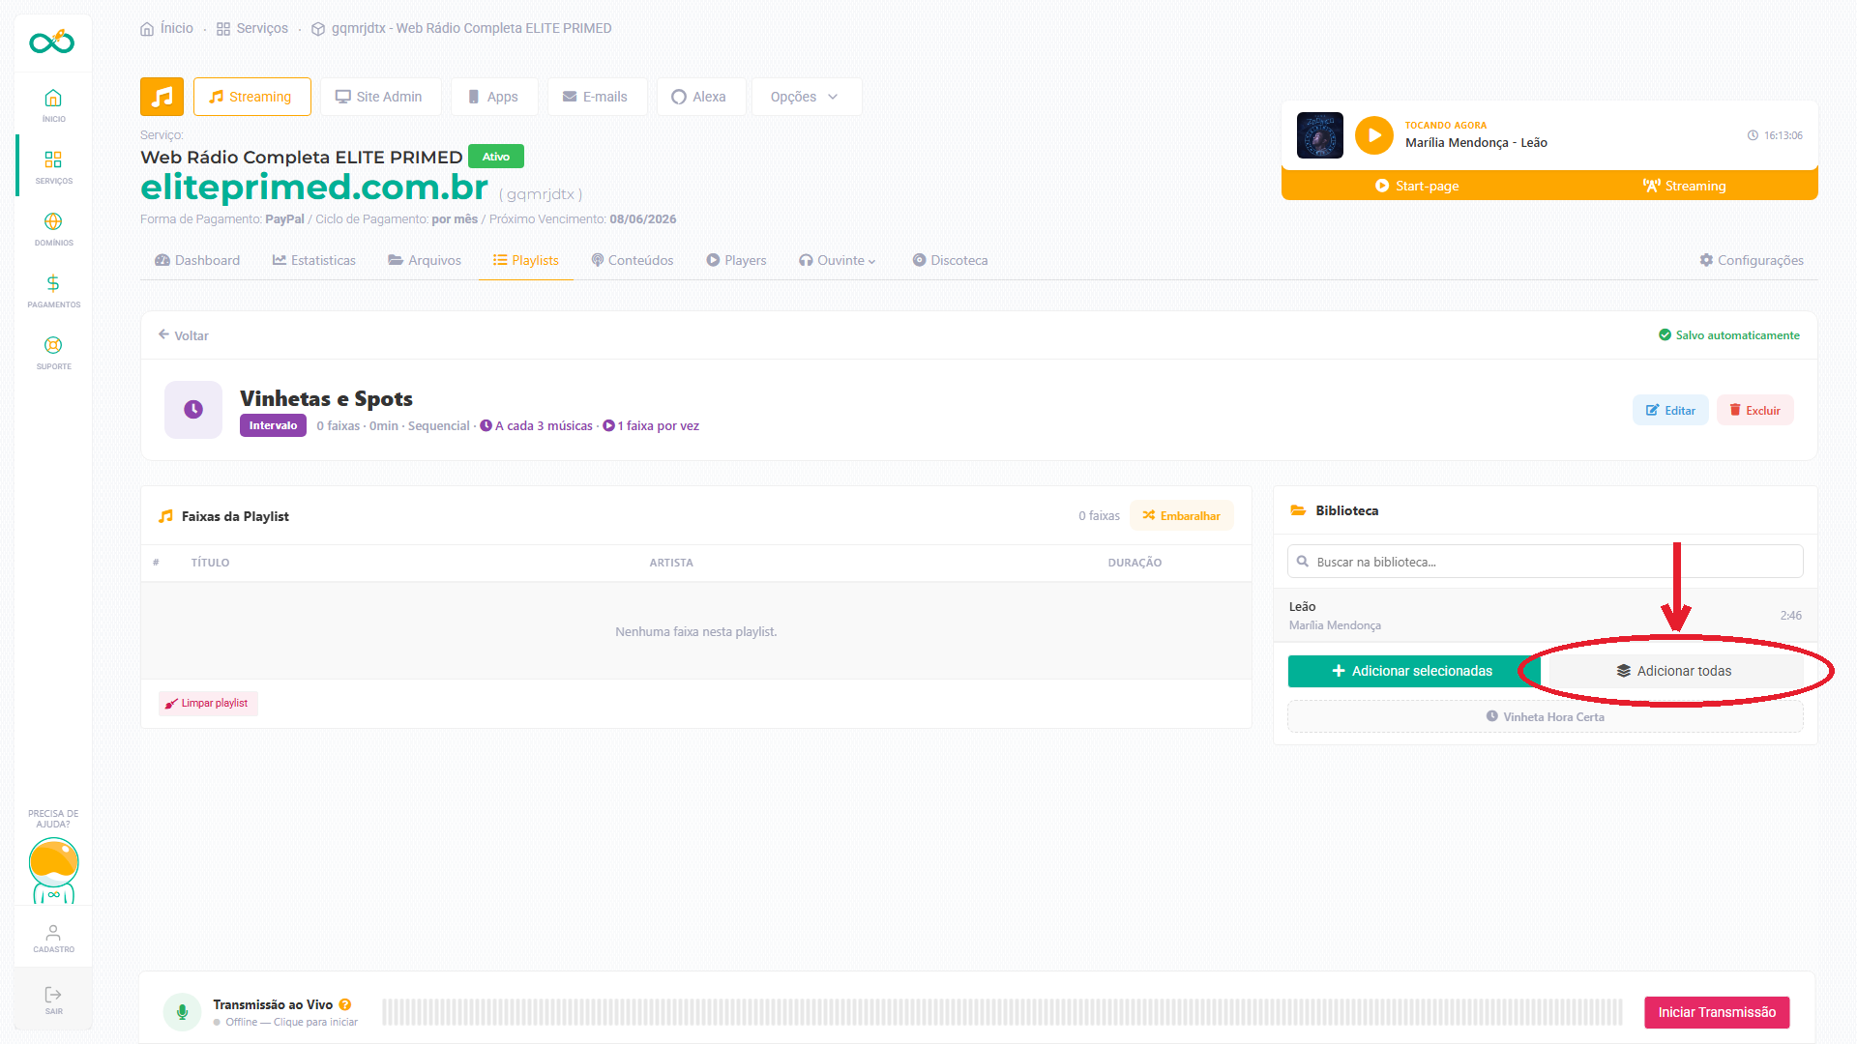1857x1044 pixels.
Task: Click the infinity logo in sidebar
Action: (52, 42)
